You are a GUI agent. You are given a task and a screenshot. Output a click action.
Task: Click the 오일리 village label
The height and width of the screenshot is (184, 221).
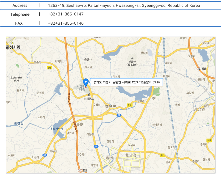click(x=190, y=93)
